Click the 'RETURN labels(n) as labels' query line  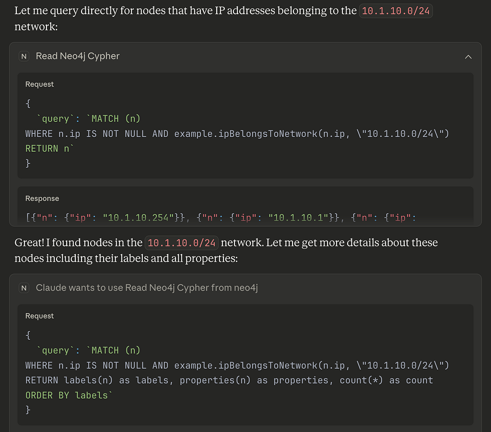tap(229, 380)
